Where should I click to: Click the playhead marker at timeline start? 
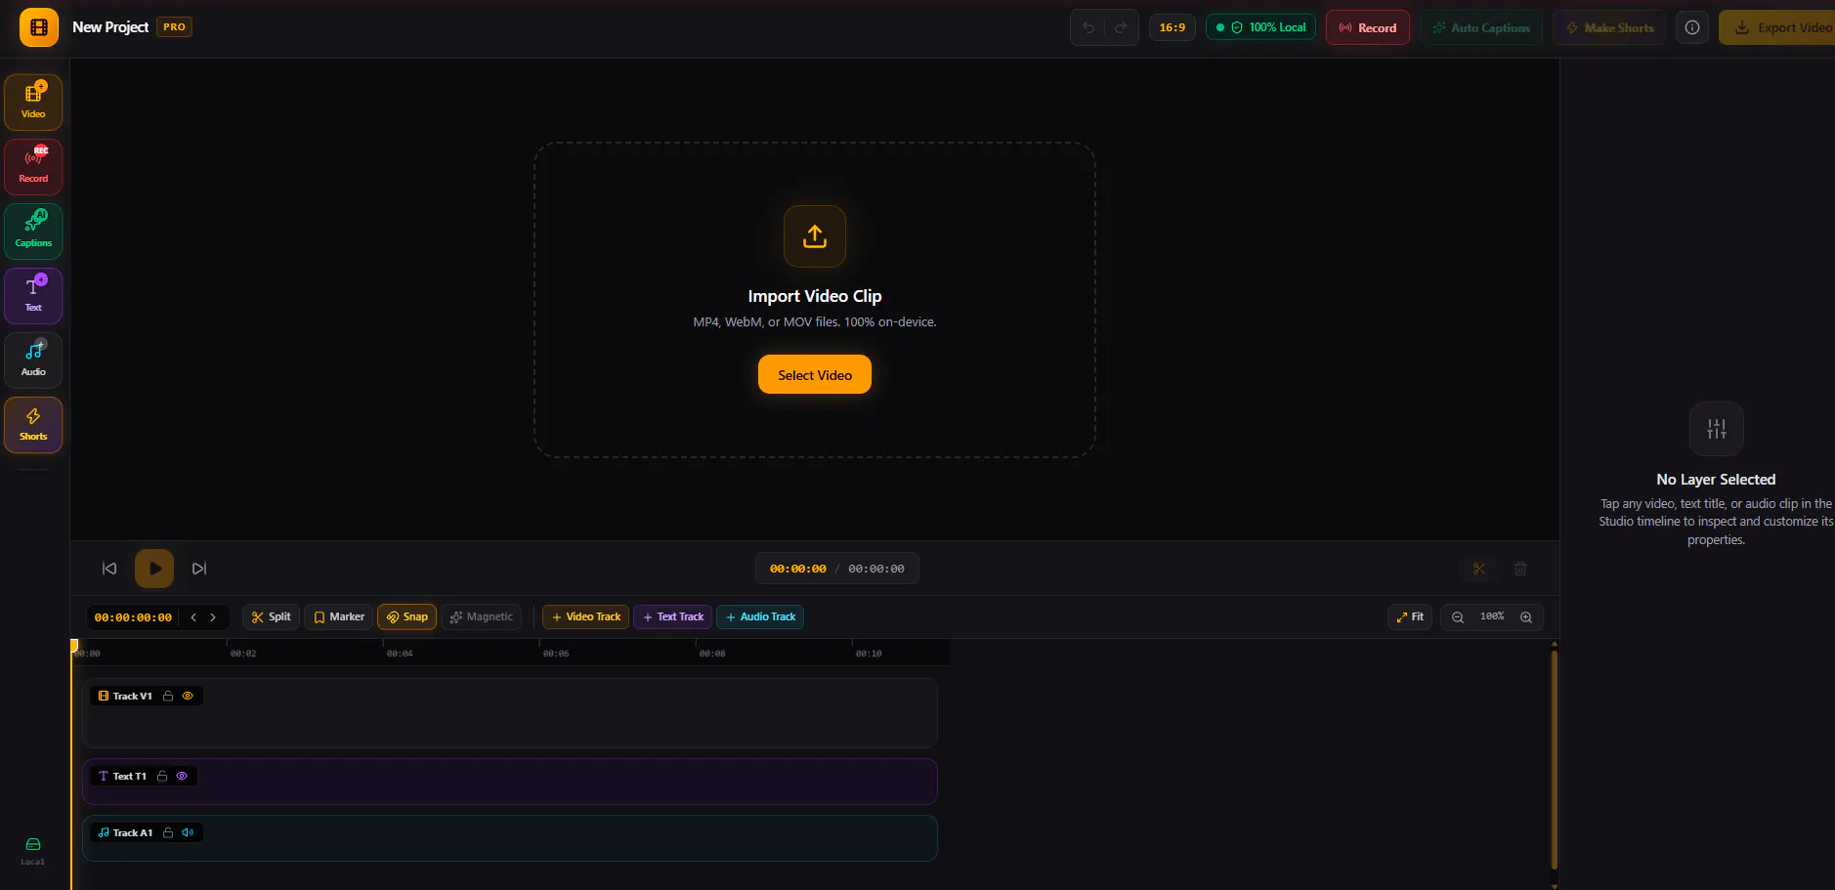[74, 646]
